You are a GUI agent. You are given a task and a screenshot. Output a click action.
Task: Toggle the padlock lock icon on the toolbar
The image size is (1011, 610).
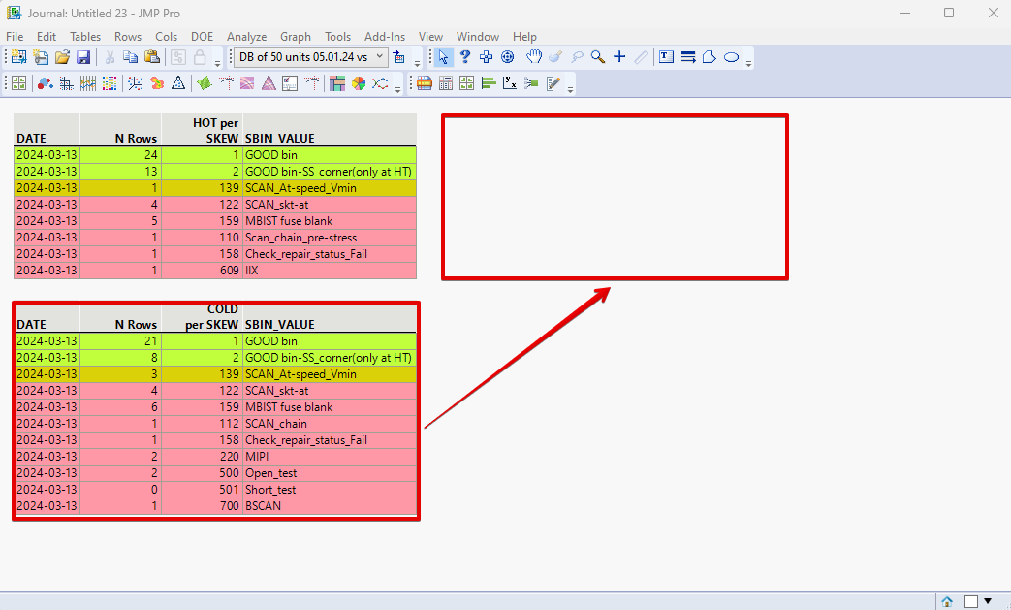point(200,56)
